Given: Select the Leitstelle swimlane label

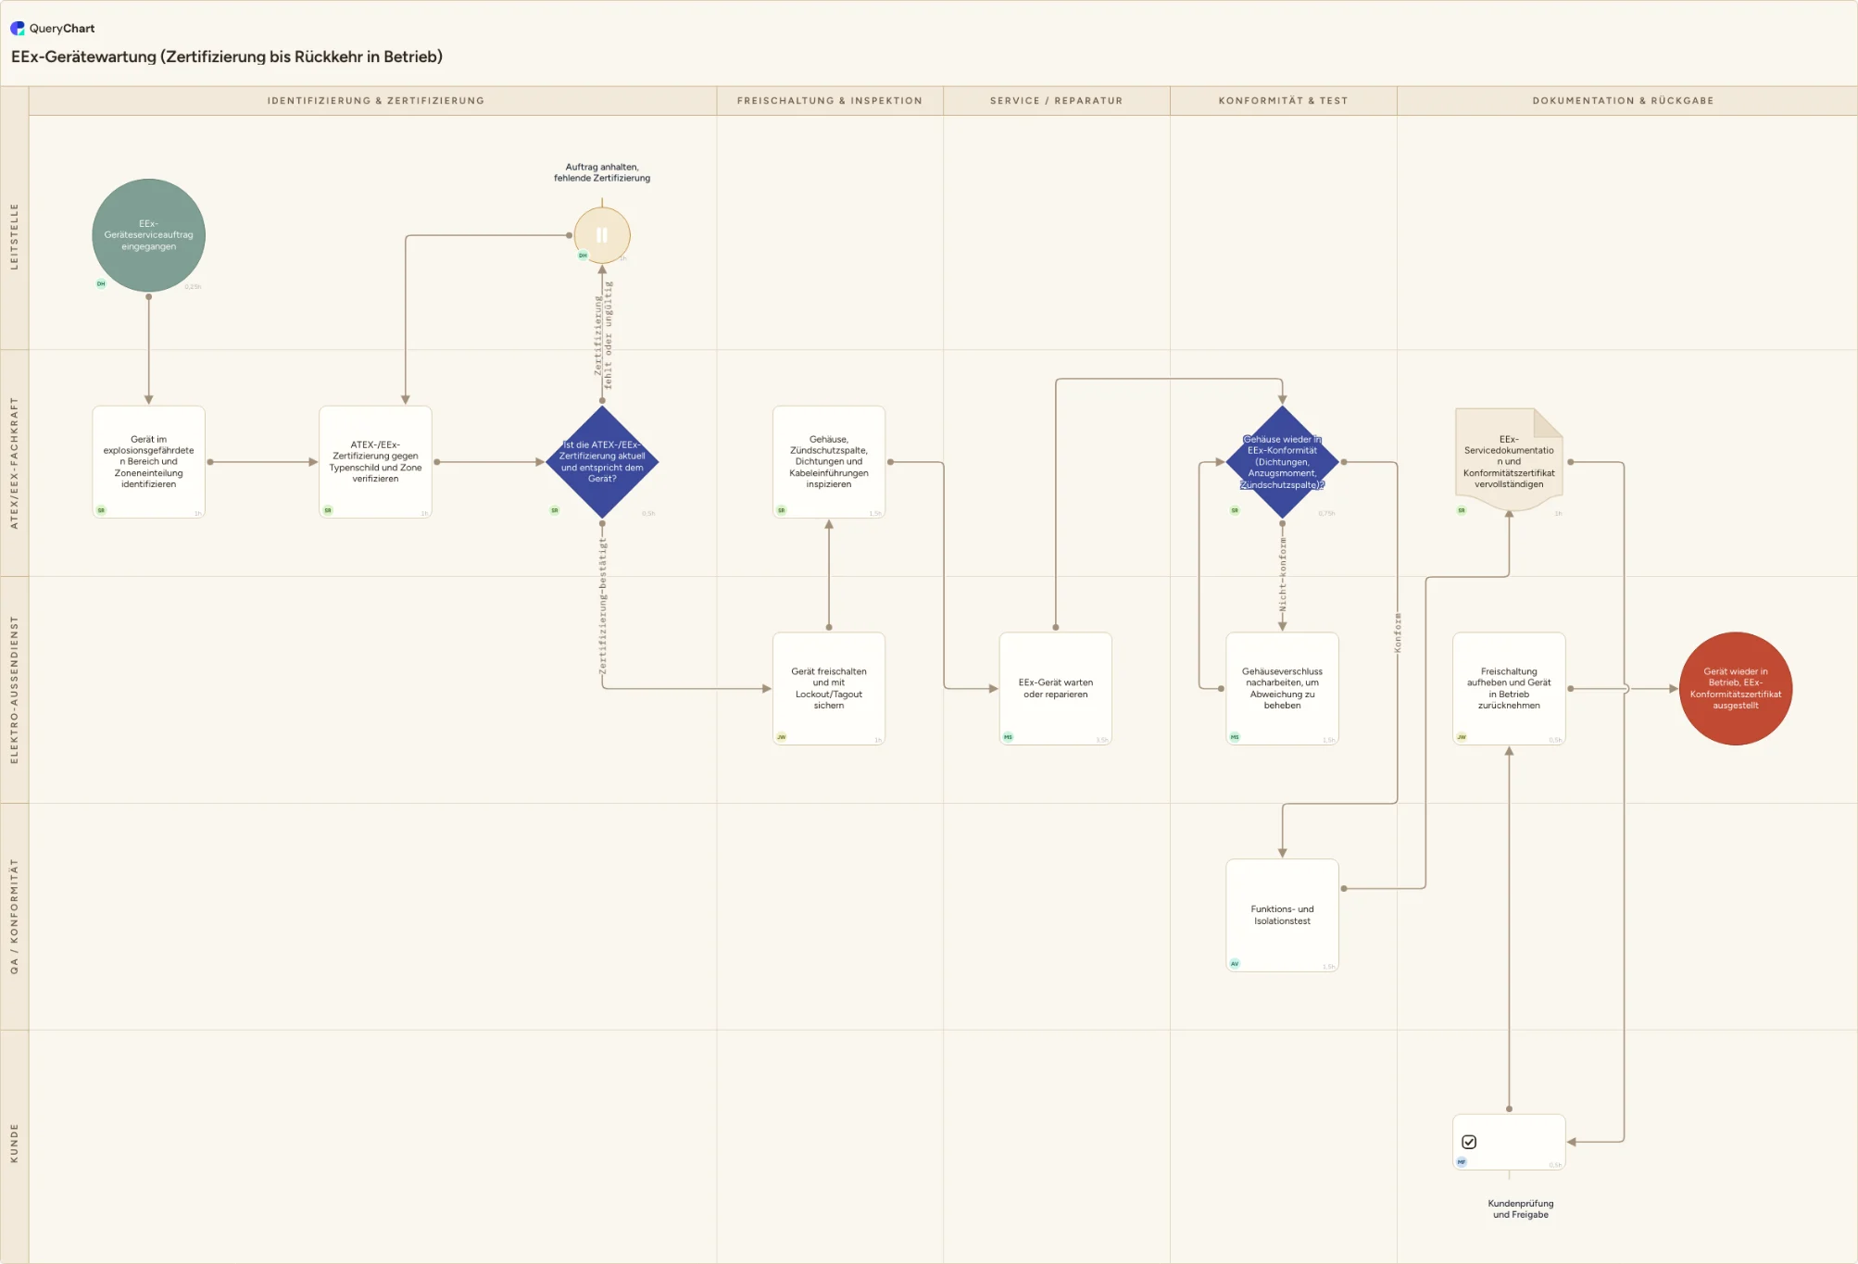Looking at the screenshot, I should point(14,235).
